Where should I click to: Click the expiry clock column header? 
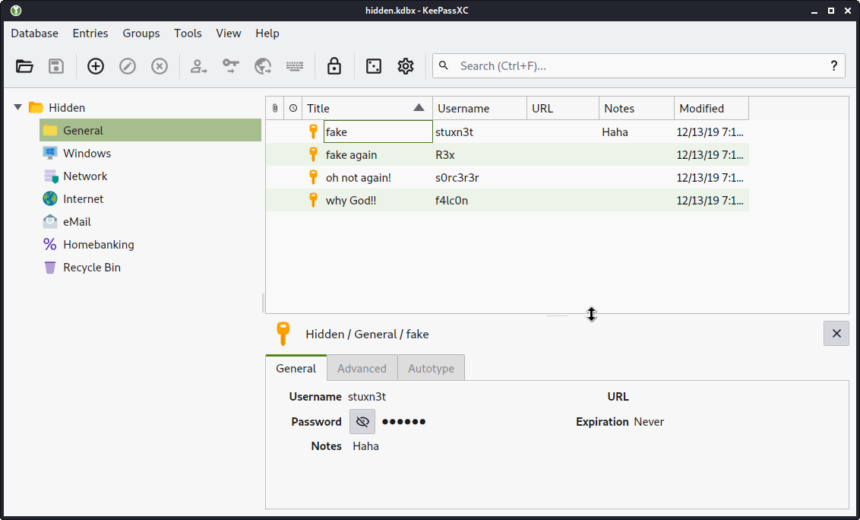click(293, 108)
